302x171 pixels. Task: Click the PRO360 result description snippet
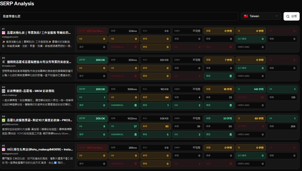click(x=37, y=131)
